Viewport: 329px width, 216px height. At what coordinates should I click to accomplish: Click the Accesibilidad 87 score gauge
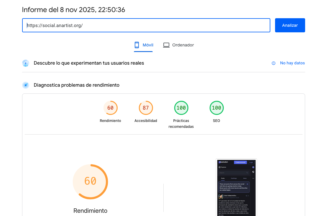click(x=146, y=108)
